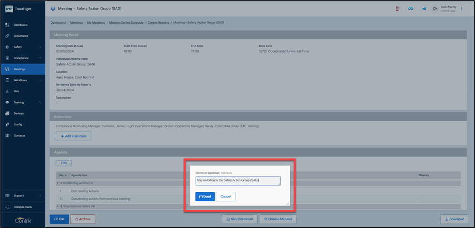Open the megaphone announcements icon

tap(424, 9)
